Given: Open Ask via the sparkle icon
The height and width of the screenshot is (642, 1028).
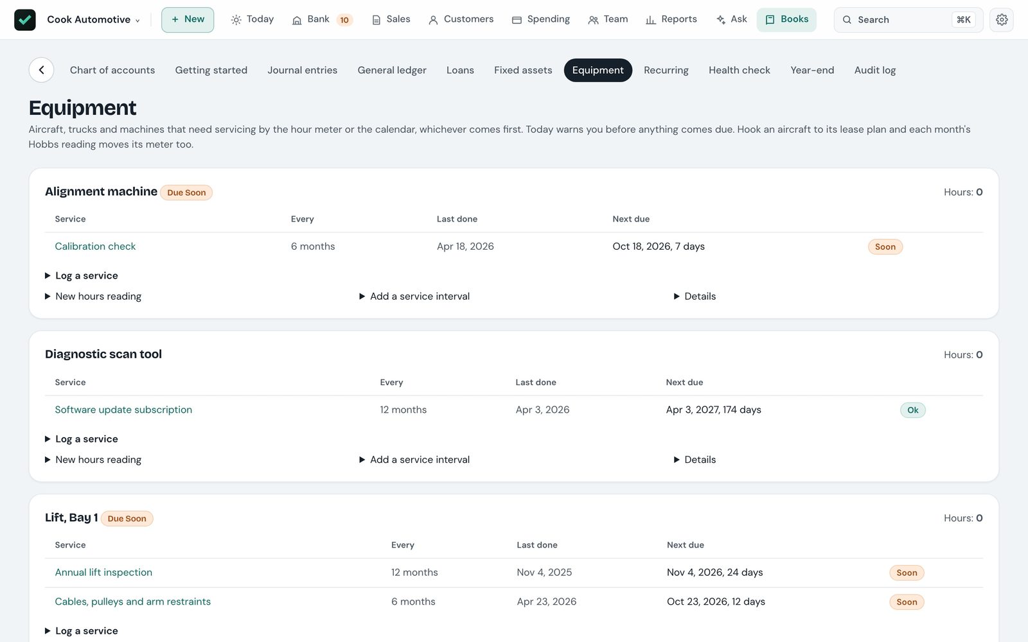Looking at the screenshot, I should [721, 20].
